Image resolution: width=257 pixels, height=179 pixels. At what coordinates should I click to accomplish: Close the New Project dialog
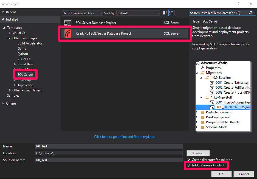coord(251,4)
